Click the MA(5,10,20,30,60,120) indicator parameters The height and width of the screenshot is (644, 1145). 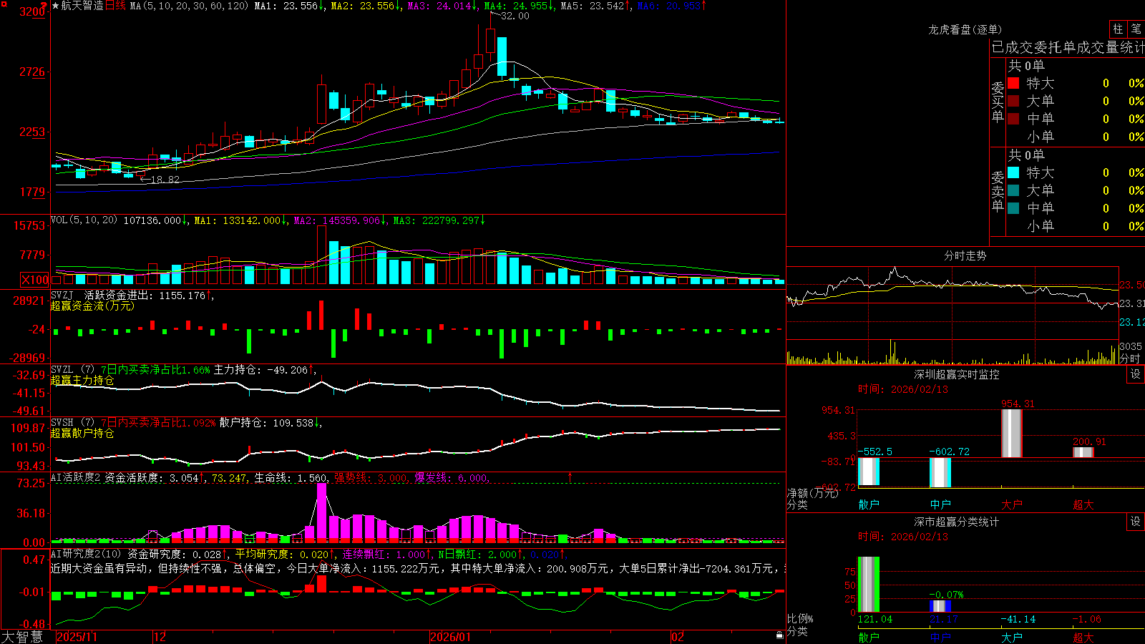click(189, 6)
